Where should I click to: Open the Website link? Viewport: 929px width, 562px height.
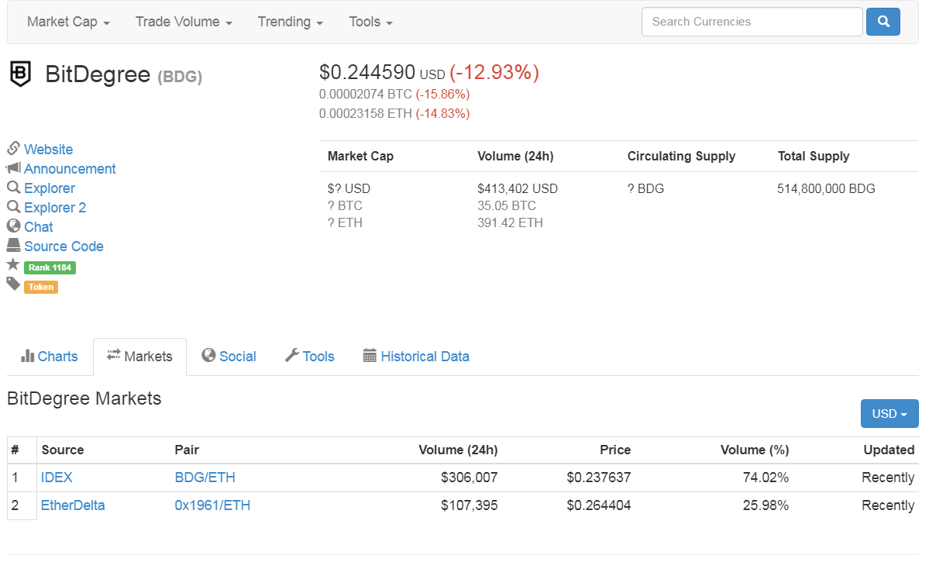click(x=49, y=150)
